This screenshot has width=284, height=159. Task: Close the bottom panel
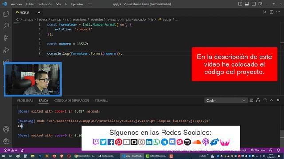point(278,100)
